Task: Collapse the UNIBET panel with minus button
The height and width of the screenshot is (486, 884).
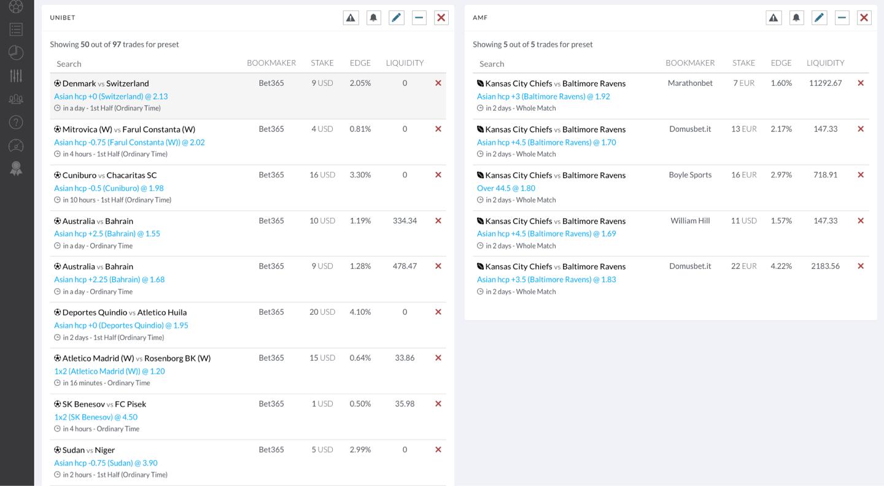Action: click(x=419, y=18)
